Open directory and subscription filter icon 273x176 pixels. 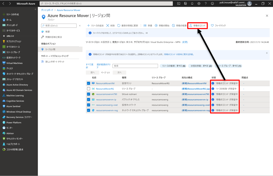coord(185,4)
